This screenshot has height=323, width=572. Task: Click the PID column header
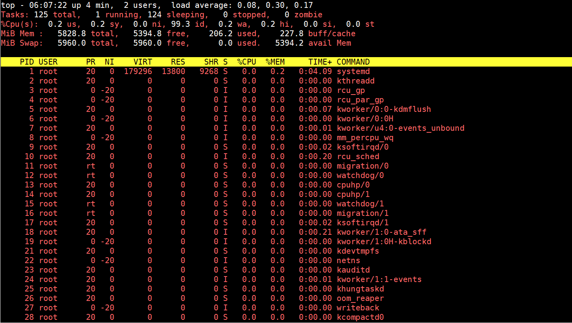click(x=27, y=62)
